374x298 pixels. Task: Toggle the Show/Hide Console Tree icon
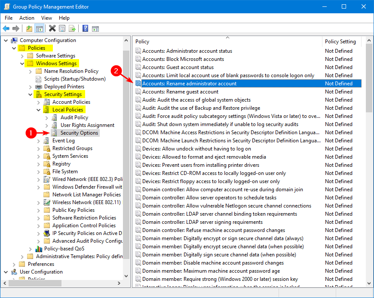tap(39, 29)
